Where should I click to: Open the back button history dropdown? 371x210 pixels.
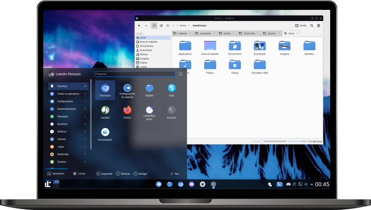141,28
